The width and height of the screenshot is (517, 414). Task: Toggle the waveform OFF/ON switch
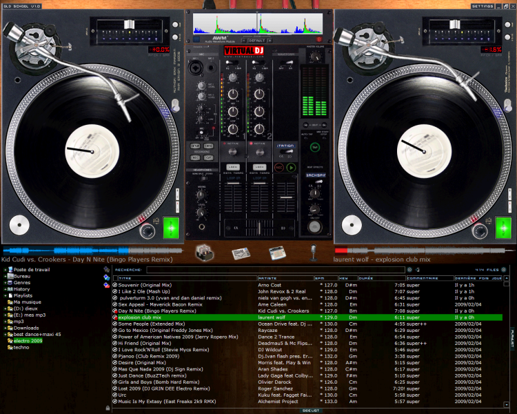286,62
